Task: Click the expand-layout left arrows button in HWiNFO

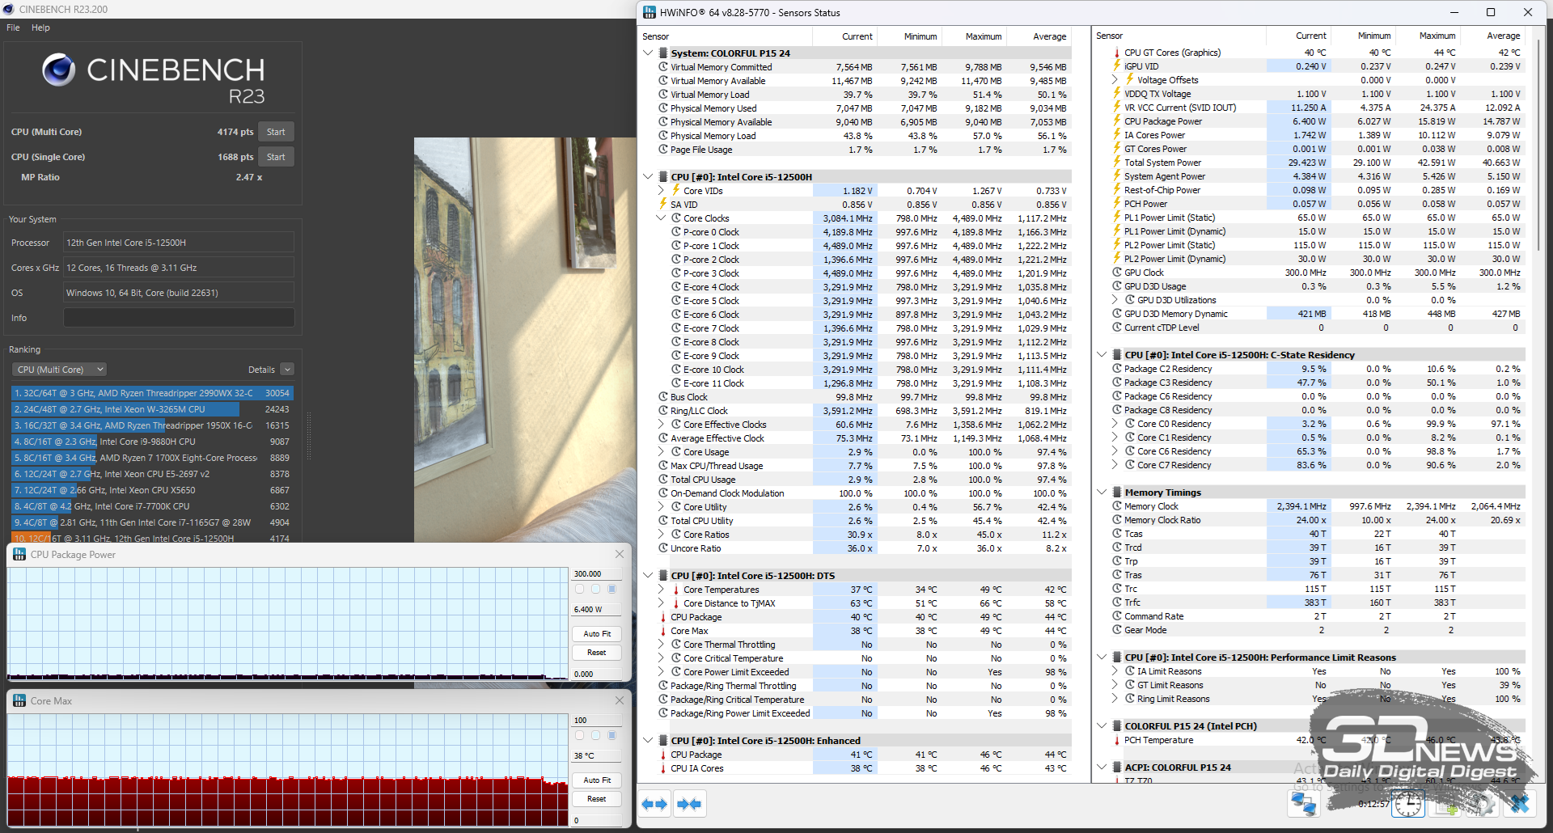Action: [654, 804]
